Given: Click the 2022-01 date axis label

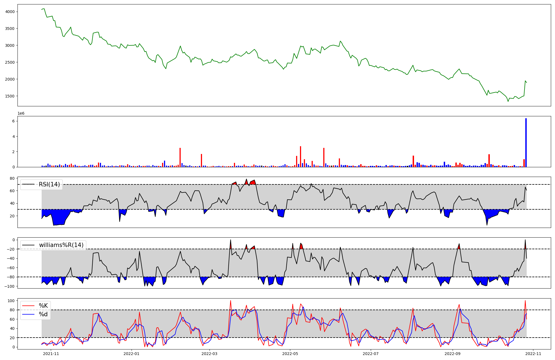Looking at the screenshot, I should click(131, 354).
